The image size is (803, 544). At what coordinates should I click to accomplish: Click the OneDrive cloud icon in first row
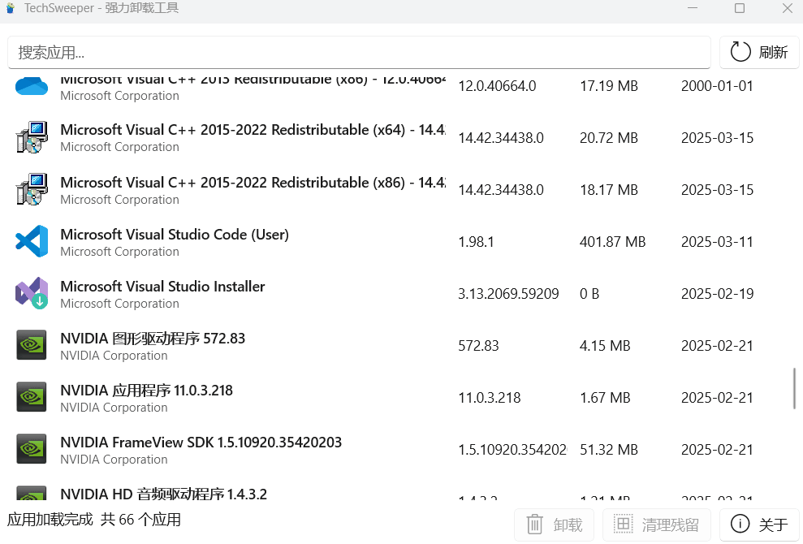32,86
